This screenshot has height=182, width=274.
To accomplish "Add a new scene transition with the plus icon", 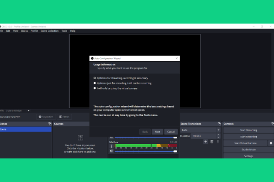I will (205, 142).
